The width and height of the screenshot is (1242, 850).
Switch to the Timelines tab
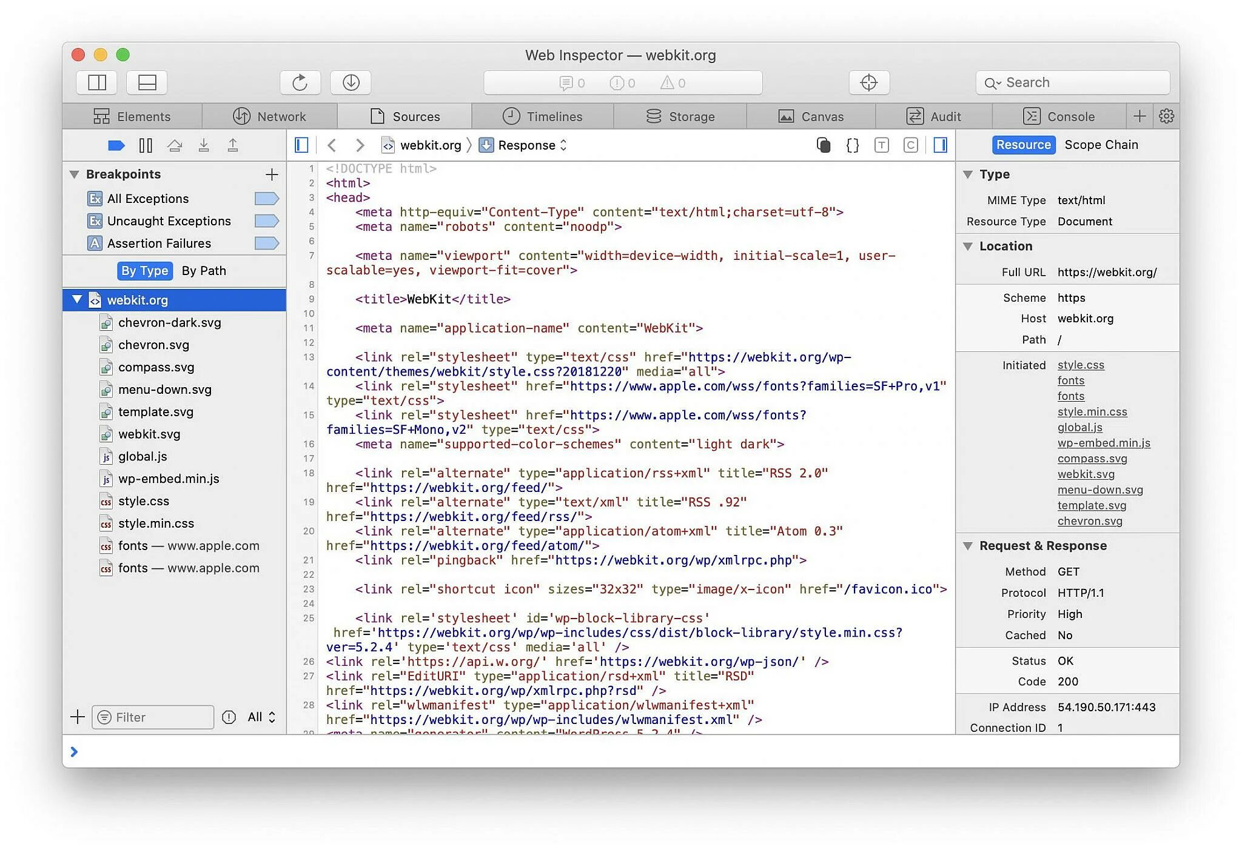(x=543, y=116)
